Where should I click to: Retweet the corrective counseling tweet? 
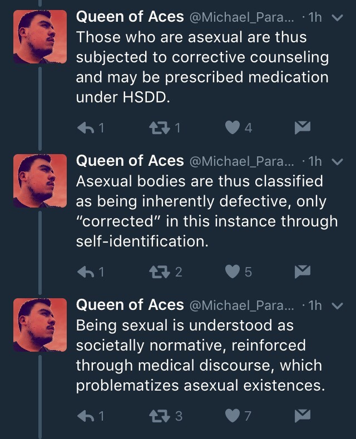(x=159, y=128)
